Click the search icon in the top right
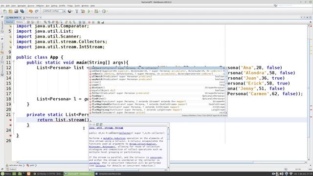This screenshot has height=176, width=313. (275, 6)
